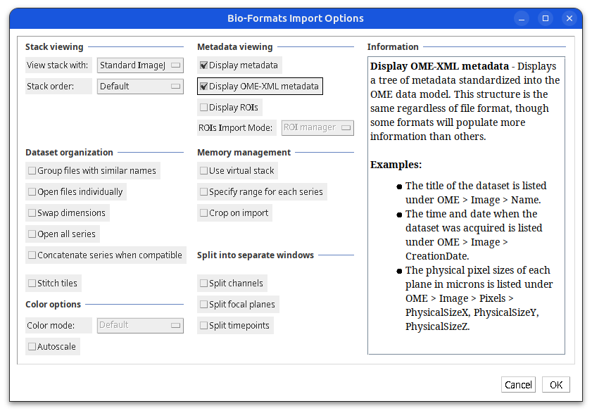Turn on Autoscale option

(x=32, y=347)
